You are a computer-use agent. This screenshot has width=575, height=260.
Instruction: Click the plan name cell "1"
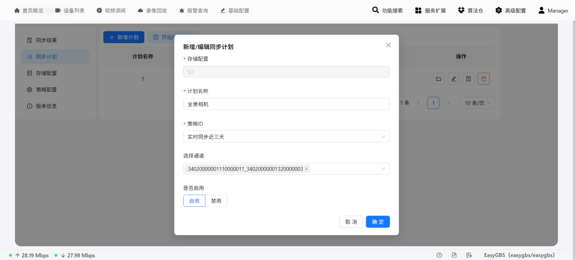(x=143, y=79)
